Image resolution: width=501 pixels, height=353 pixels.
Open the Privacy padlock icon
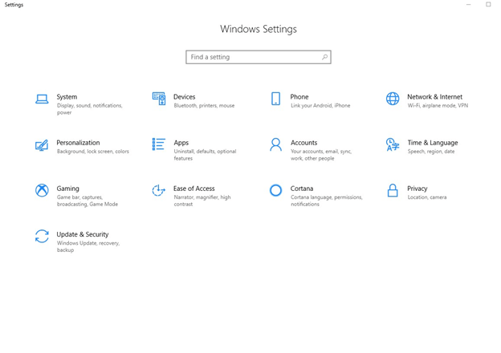pyautogui.click(x=393, y=190)
